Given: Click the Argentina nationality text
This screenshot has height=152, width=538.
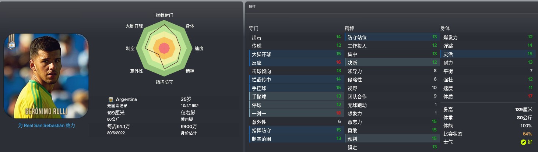Looking at the screenshot, I should click(x=126, y=99).
